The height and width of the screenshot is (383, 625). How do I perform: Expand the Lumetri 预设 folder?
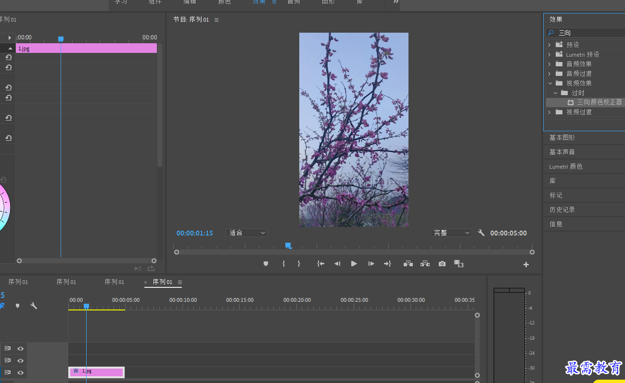point(549,54)
